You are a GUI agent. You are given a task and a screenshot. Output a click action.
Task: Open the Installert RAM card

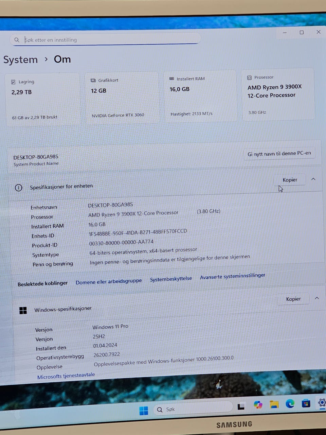pos(200,96)
